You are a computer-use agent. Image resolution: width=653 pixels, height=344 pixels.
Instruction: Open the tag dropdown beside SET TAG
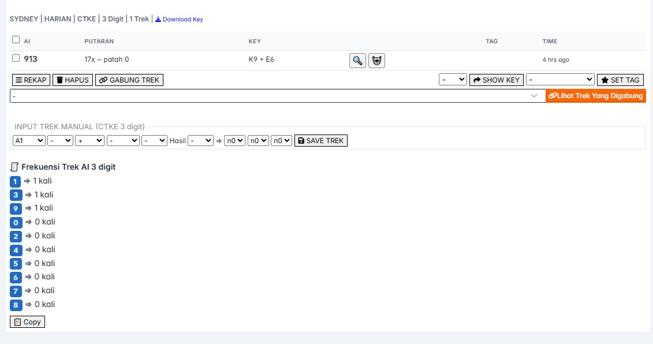[x=560, y=80]
